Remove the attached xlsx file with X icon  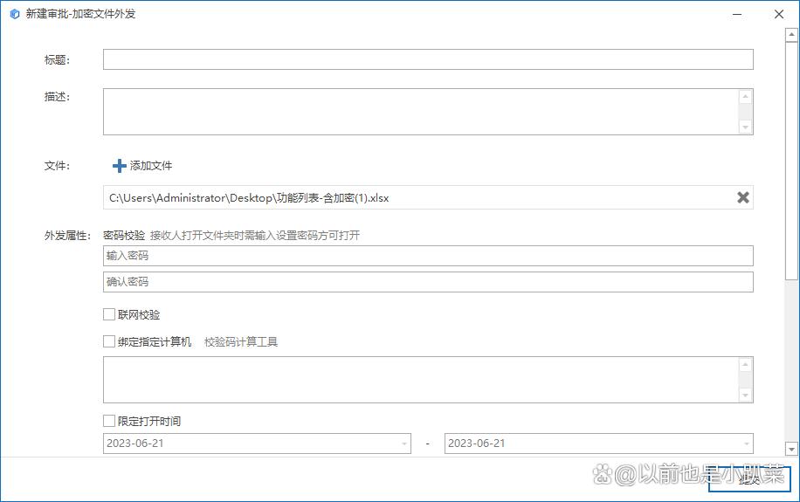(743, 197)
